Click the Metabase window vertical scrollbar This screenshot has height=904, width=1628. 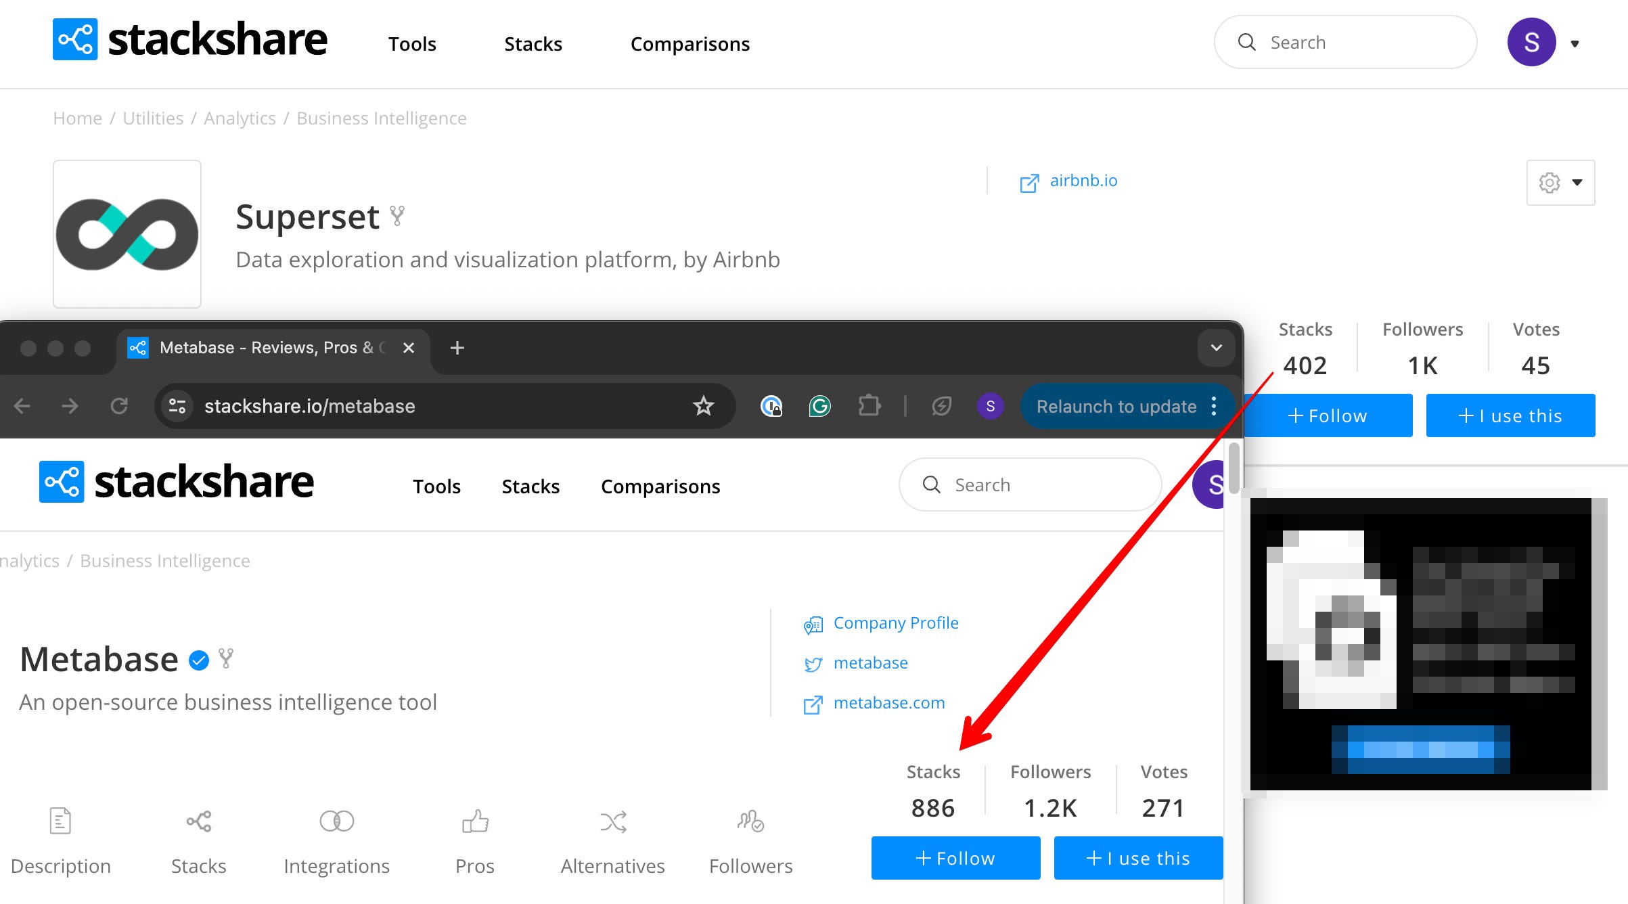pyautogui.click(x=1234, y=468)
